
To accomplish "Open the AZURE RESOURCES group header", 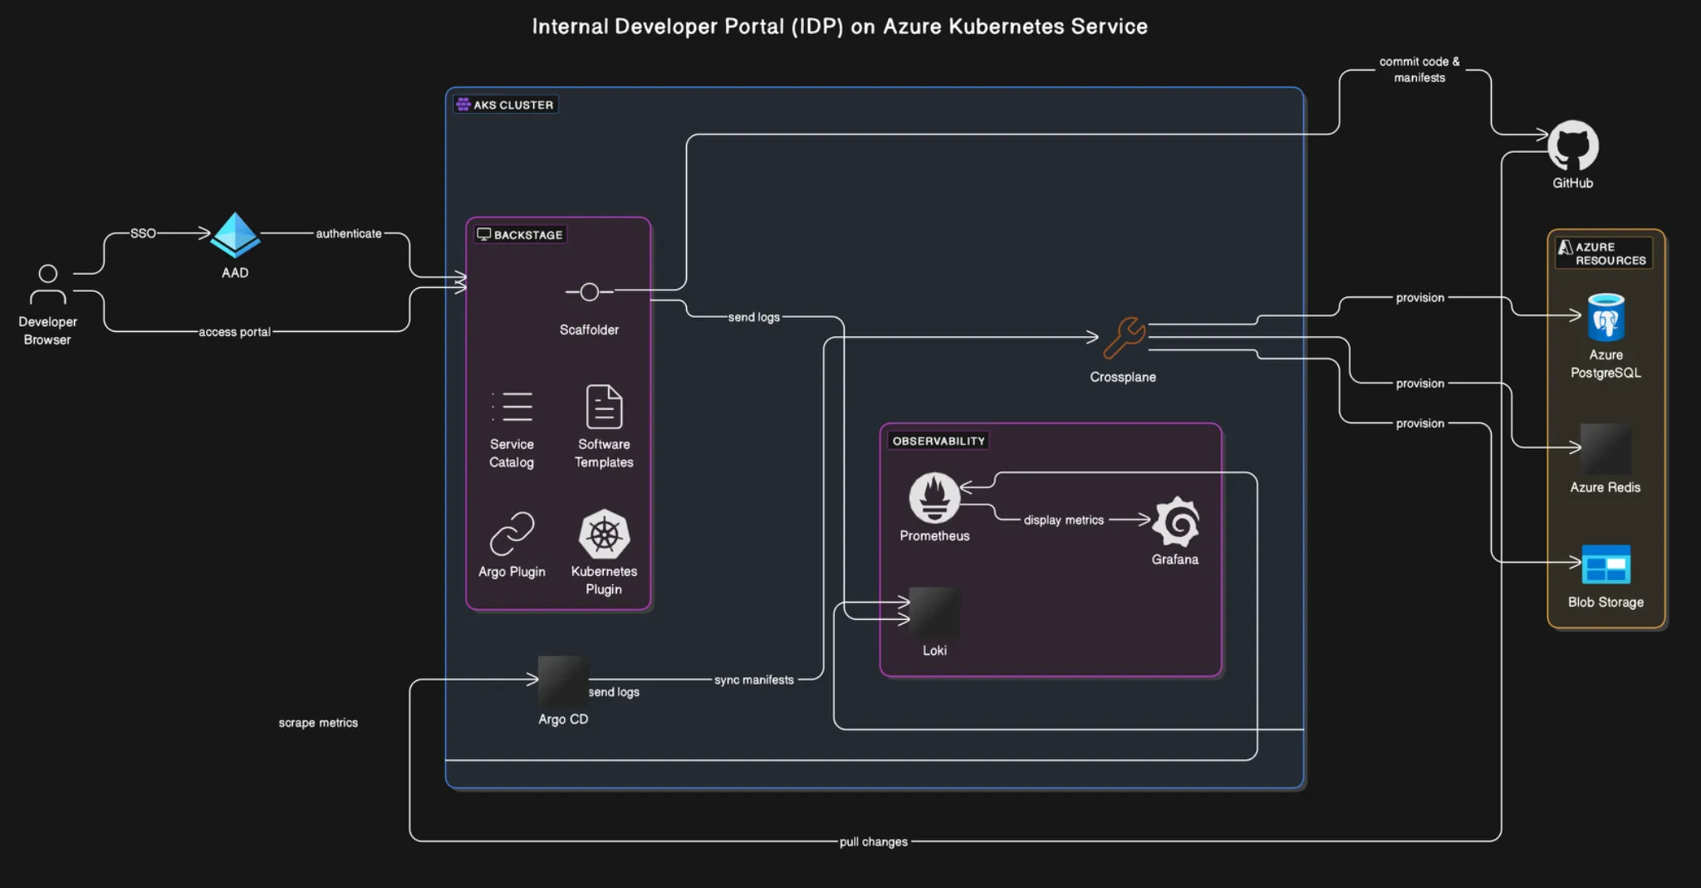I will click(1603, 251).
